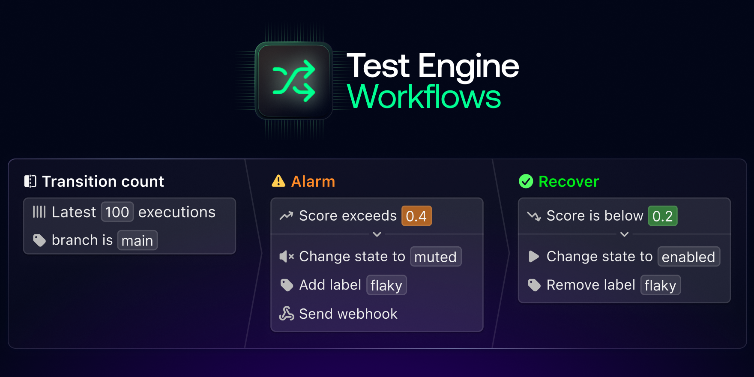Click the Transition count panel icon
This screenshot has width=754, height=377.
coord(30,181)
